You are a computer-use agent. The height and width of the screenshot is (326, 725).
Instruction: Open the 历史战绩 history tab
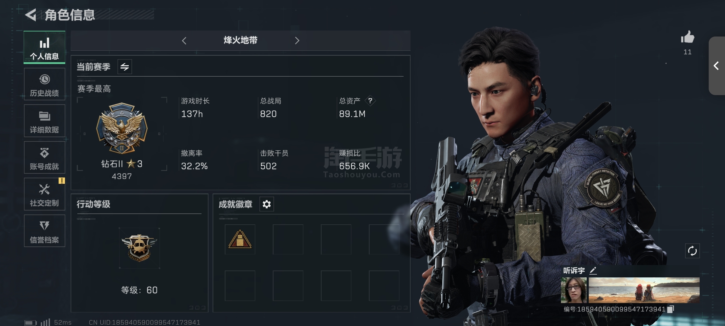click(44, 84)
